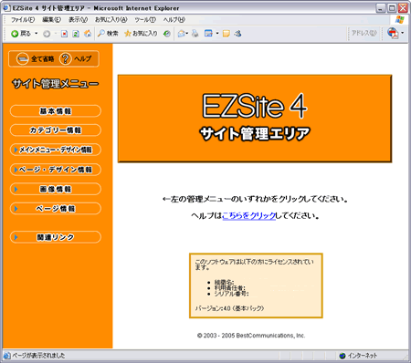Screen dimensions: 411x363
Task: Open the 関連リンク menu button
Action: click(x=56, y=237)
